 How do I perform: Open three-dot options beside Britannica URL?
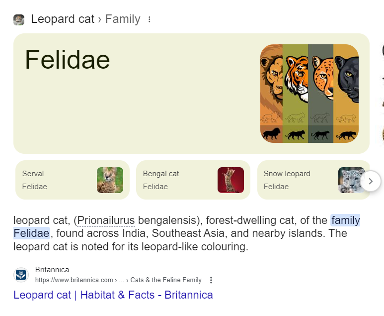pyautogui.click(x=211, y=280)
